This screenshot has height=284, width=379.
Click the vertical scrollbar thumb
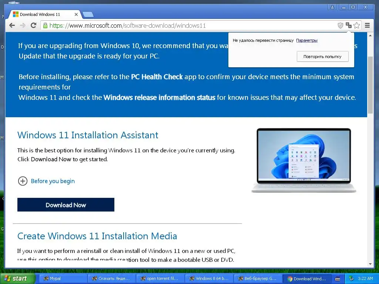(x=370, y=85)
